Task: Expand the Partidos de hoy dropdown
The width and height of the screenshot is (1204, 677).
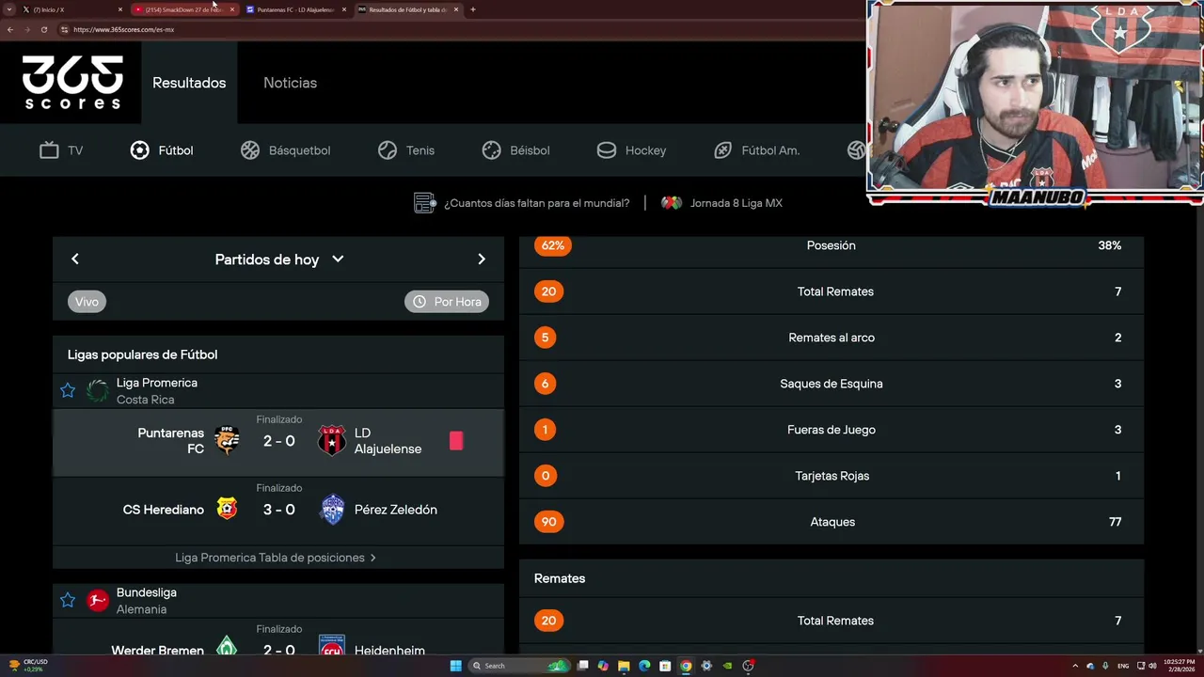Action: pyautogui.click(x=279, y=260)
